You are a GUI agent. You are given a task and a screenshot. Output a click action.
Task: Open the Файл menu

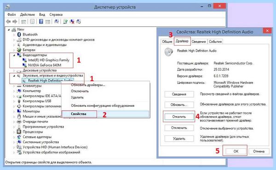[x=11, y=14]
